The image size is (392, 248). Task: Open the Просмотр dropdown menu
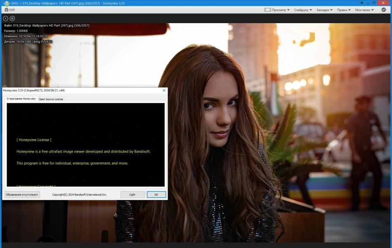[x=277, y=10]
